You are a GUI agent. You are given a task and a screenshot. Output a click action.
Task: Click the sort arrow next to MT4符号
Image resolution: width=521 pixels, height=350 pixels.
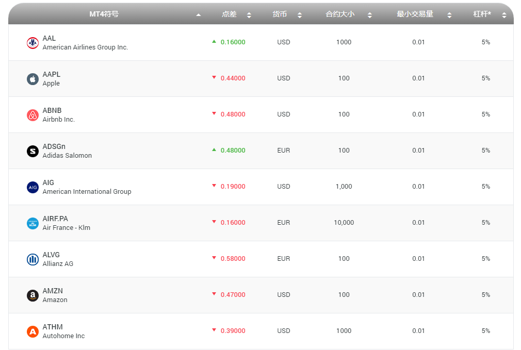pyautogui.click(x=199, y=15)
